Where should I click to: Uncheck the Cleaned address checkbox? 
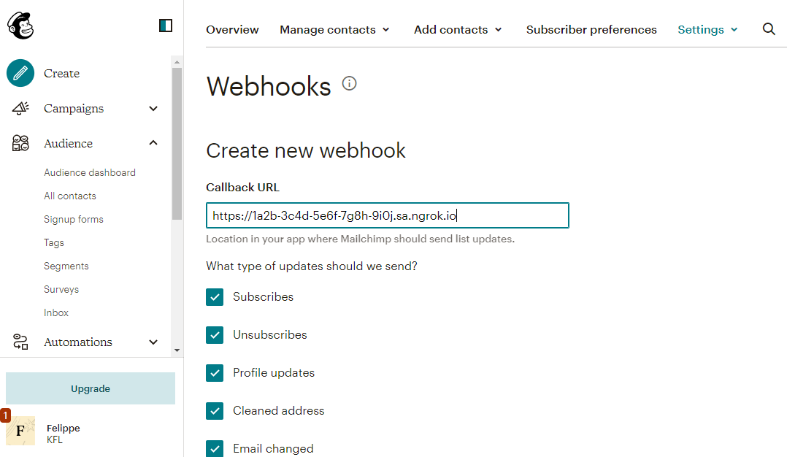point(215,411)
